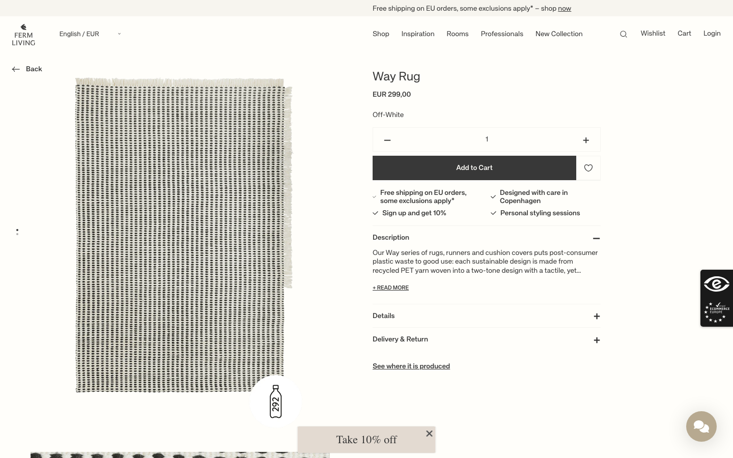Expand the Delivery & Return section

click(487, 339)
